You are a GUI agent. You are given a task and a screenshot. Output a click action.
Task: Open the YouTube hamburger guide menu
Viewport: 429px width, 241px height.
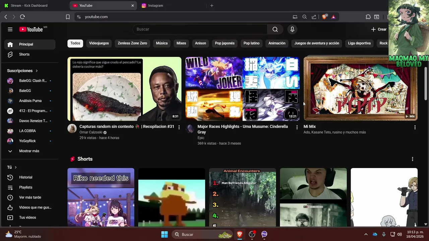click(x=10, y=29)
